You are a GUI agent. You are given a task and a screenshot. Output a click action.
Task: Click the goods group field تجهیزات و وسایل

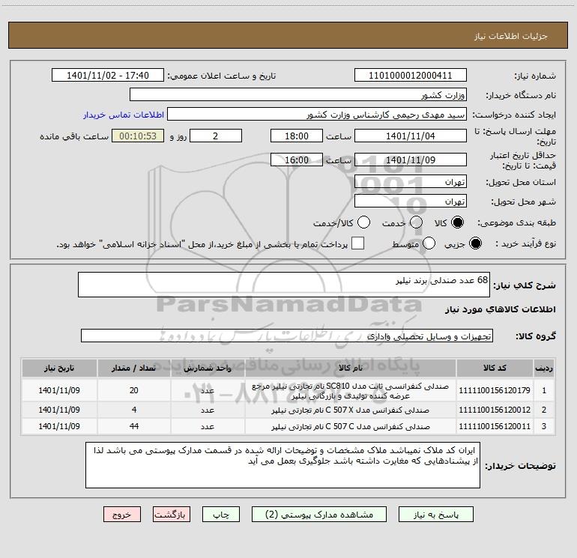pos(287,336)
